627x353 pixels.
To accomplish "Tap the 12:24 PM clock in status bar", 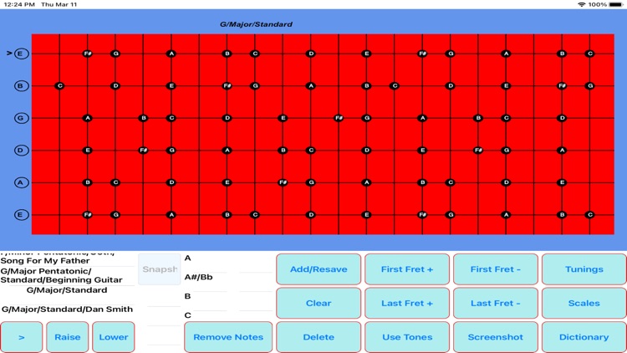I will pyautogui.click(x=19, y=4).
